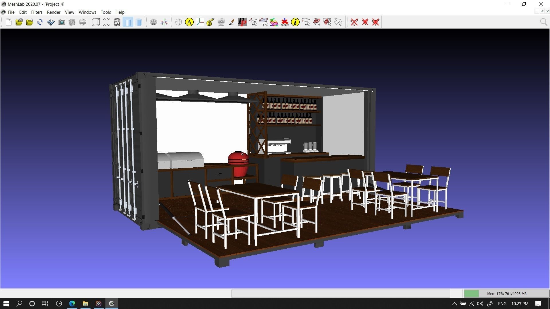The image size is (550, 309).
Task: Open the File menu
Action: (x=11, y=12)
